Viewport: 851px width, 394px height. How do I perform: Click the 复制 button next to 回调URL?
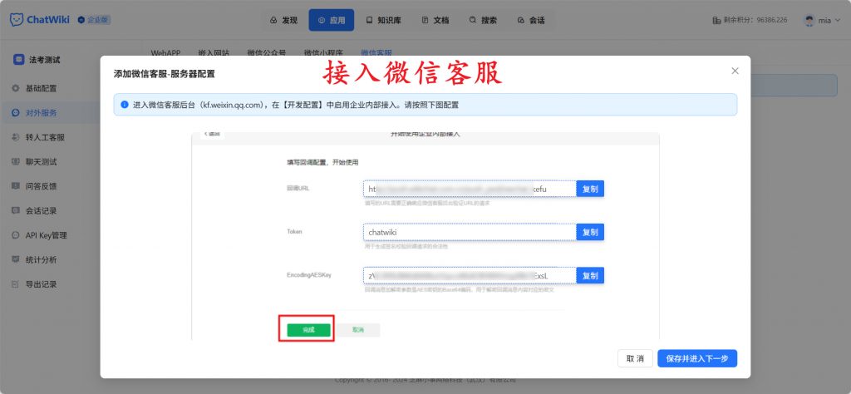590,189
